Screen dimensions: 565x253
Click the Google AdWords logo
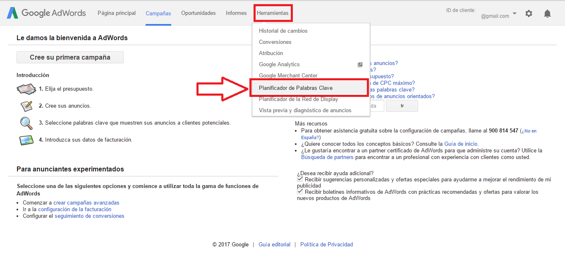click(46, 13)
